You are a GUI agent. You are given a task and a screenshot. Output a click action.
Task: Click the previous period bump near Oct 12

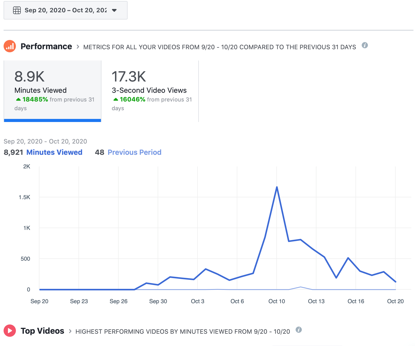click(300, 287)
